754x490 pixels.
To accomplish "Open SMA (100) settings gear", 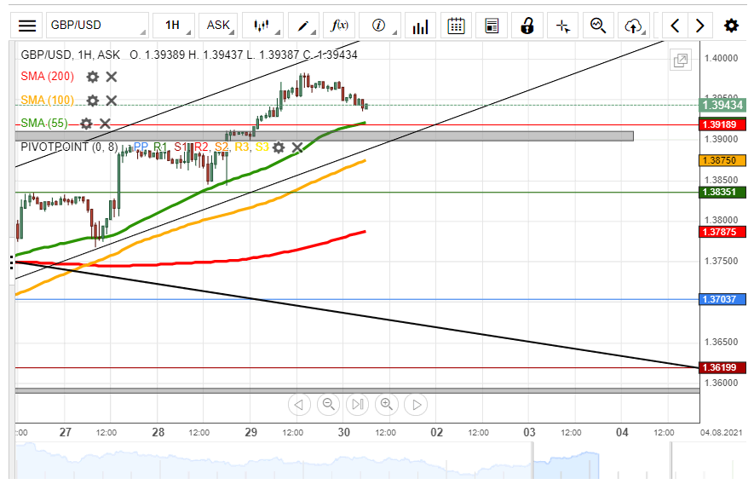I will [93, 101].
